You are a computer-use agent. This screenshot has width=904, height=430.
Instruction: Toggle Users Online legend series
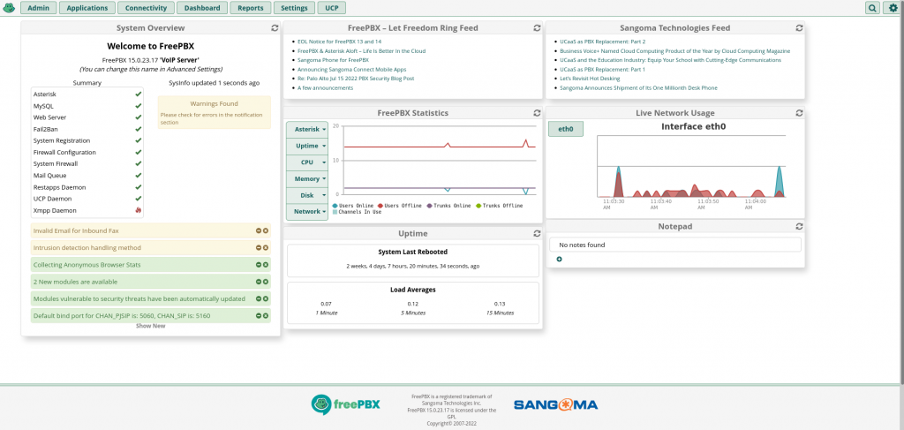tap(353, 206)
